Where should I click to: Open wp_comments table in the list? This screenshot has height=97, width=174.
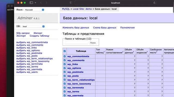point(76,60)
